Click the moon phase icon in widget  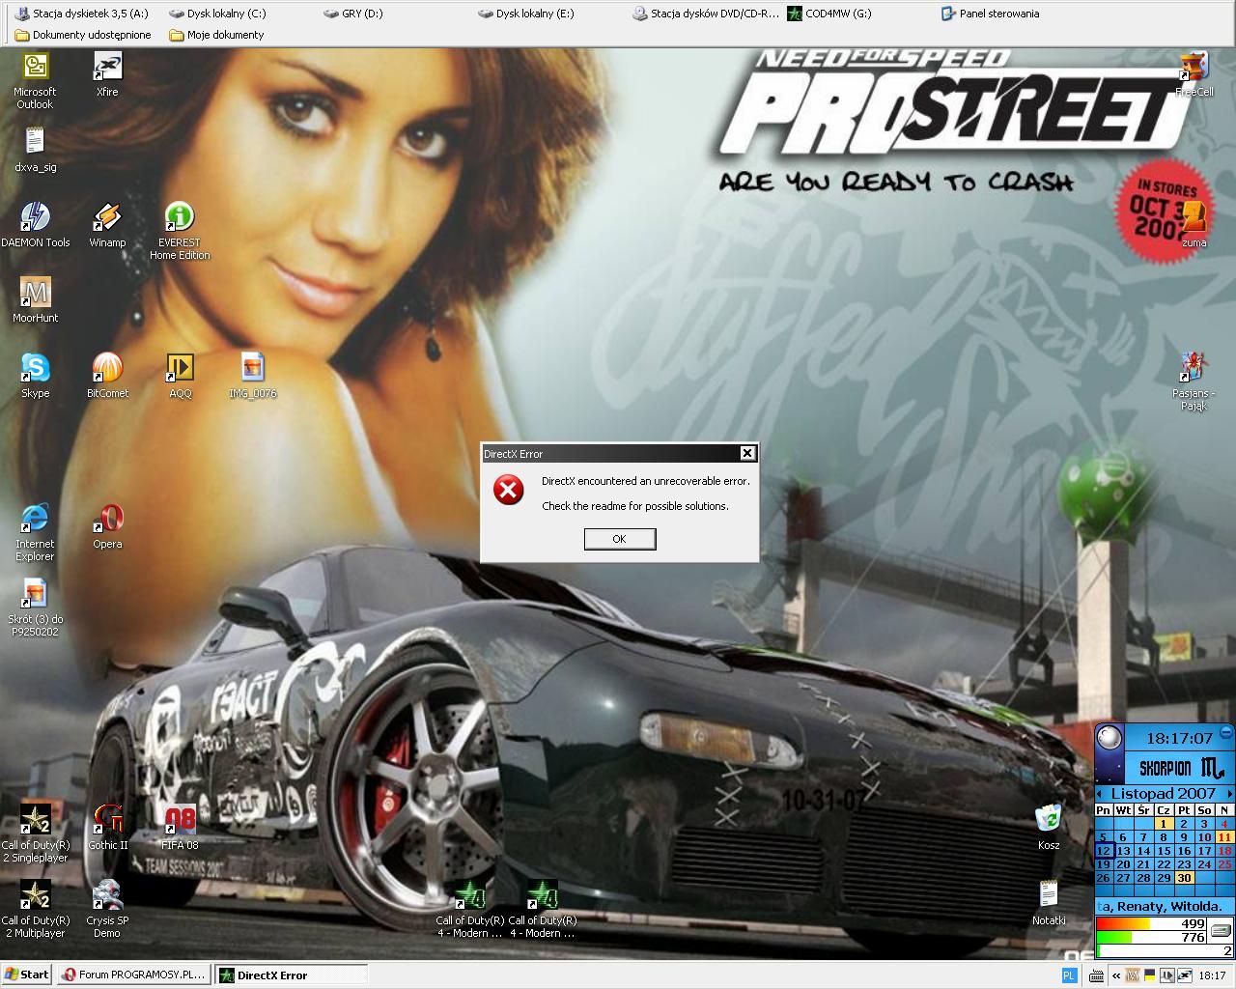1109,738
